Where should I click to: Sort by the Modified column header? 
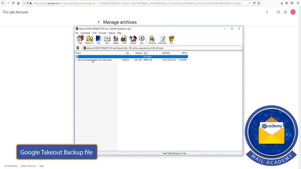click(166, 53)
